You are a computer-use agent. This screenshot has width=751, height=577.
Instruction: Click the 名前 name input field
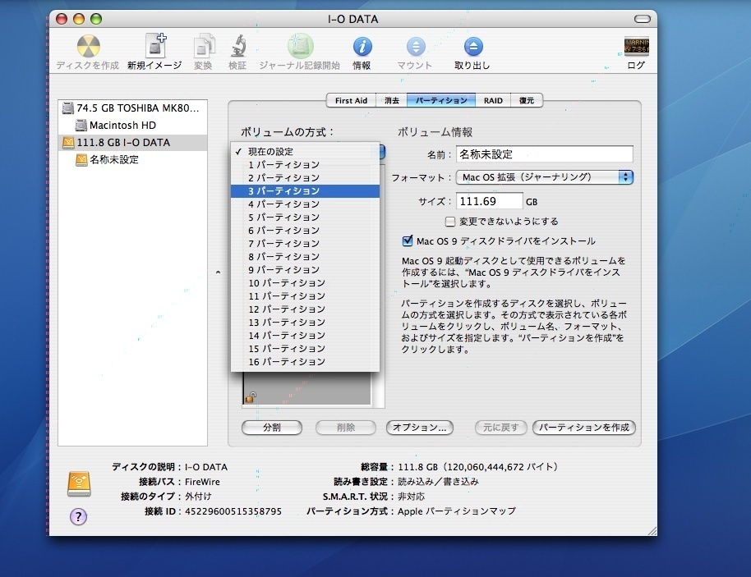pyautogui.click(x=545, y=154)
